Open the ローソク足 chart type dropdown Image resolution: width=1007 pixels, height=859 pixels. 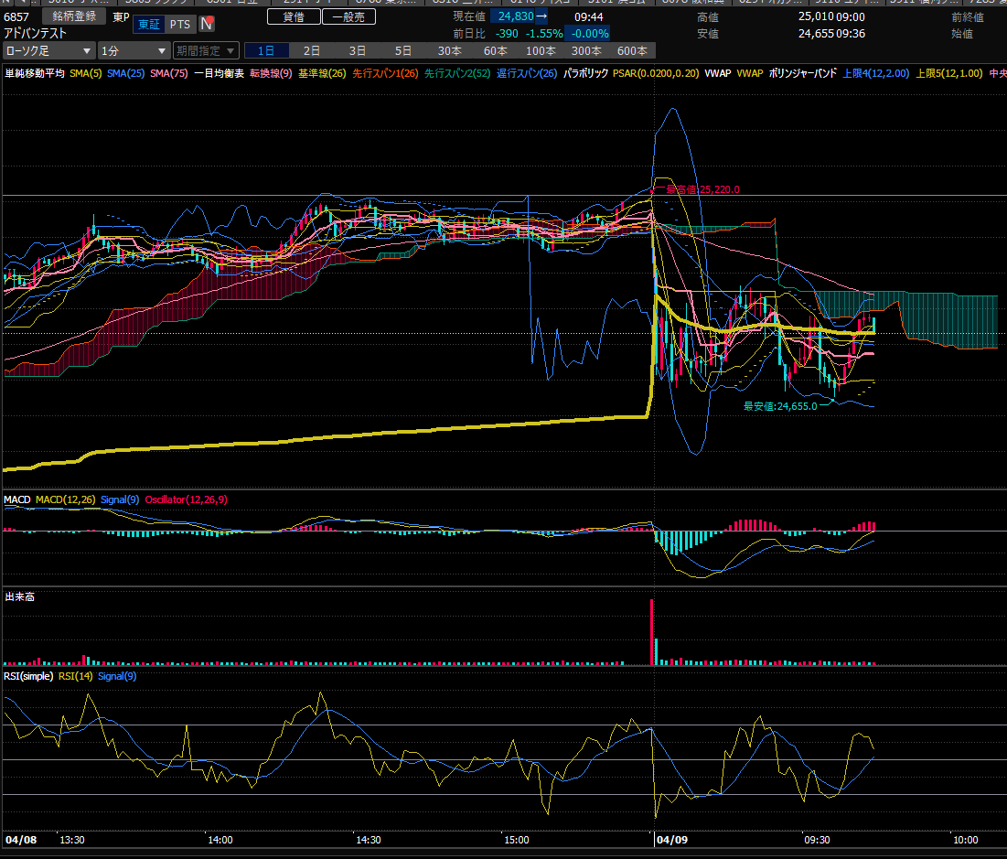tap(48, 51)
